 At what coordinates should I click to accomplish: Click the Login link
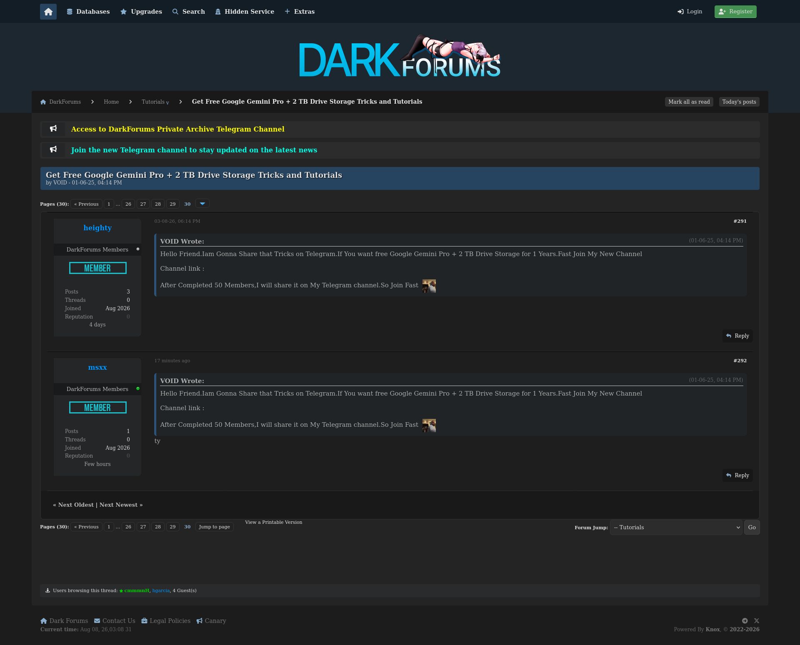[x=690, y=12]
